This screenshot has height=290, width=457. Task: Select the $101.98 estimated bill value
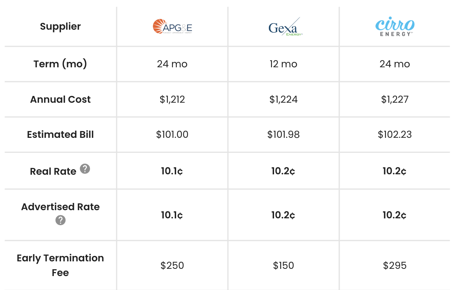click(283, 135)
